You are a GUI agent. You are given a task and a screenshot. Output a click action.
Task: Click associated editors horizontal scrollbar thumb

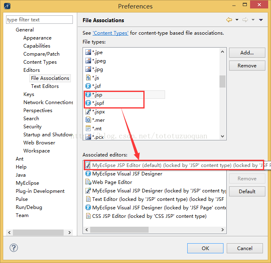pyautogui.click(x=119, y=230)
